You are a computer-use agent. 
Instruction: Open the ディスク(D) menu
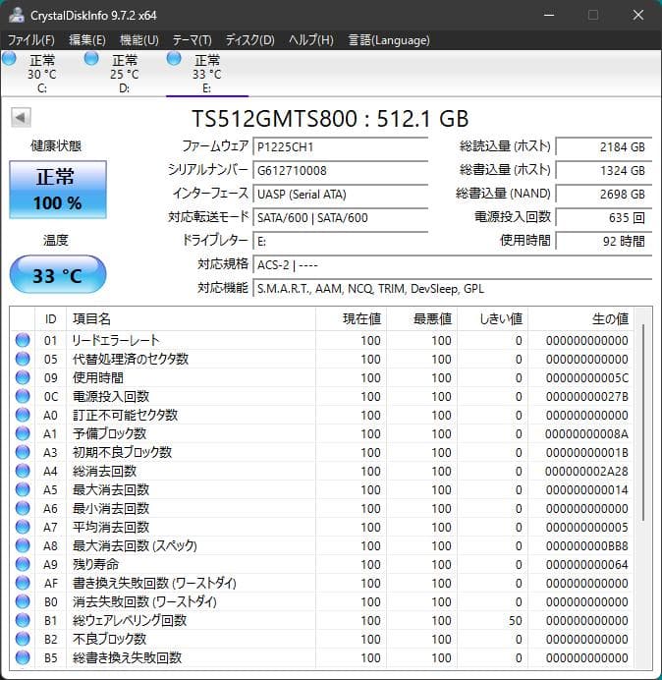coord(250,40)
